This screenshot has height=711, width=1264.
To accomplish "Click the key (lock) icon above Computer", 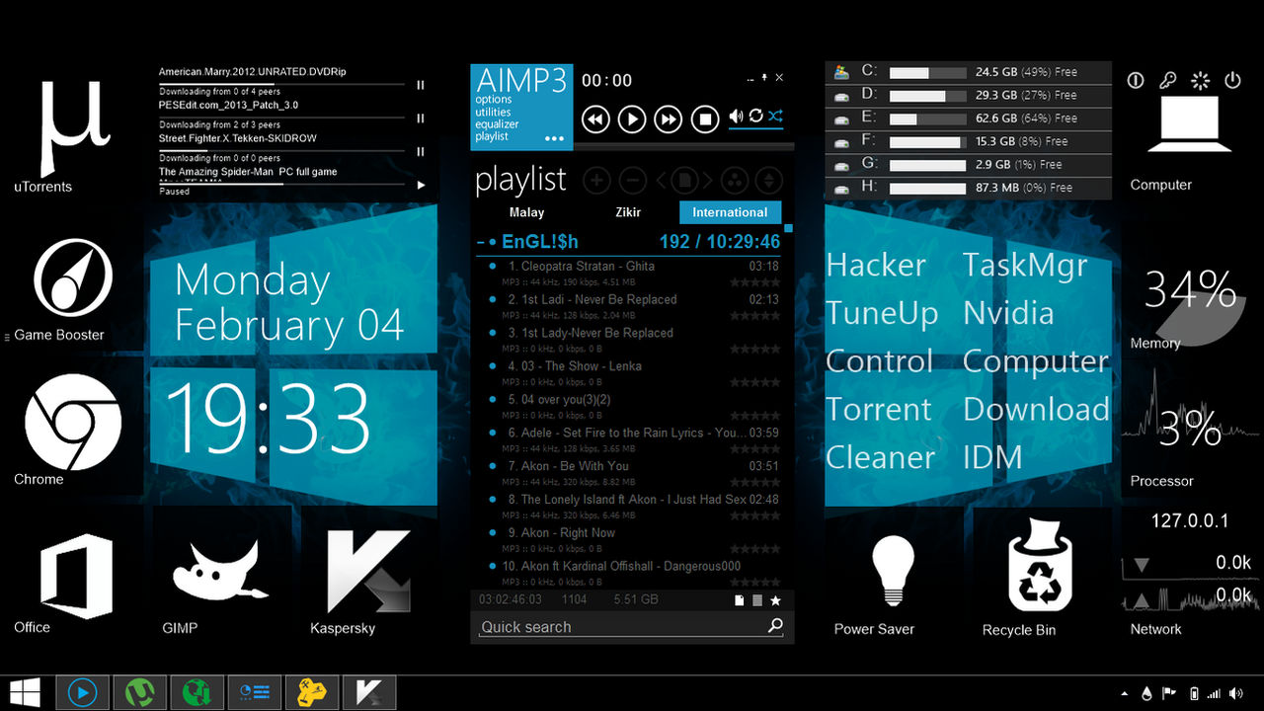I will pyautogui.click(x=1167, y=81).
